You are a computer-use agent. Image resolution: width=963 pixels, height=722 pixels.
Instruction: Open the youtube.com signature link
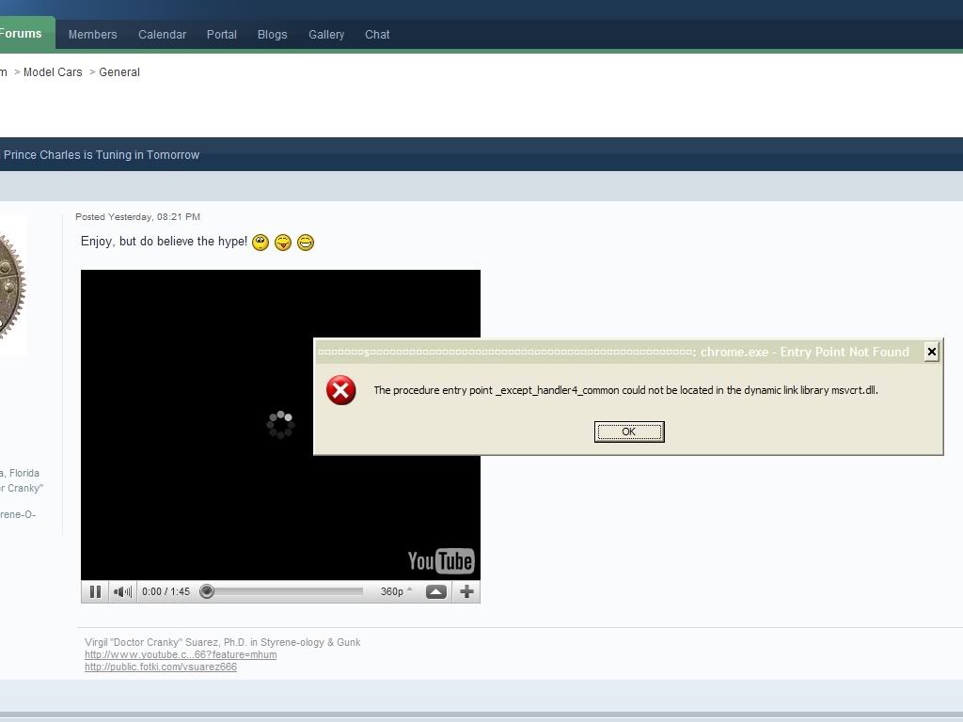click(181, 654)
